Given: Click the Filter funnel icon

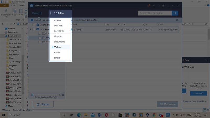Looking at the screenshot, I should coord(55,13).
